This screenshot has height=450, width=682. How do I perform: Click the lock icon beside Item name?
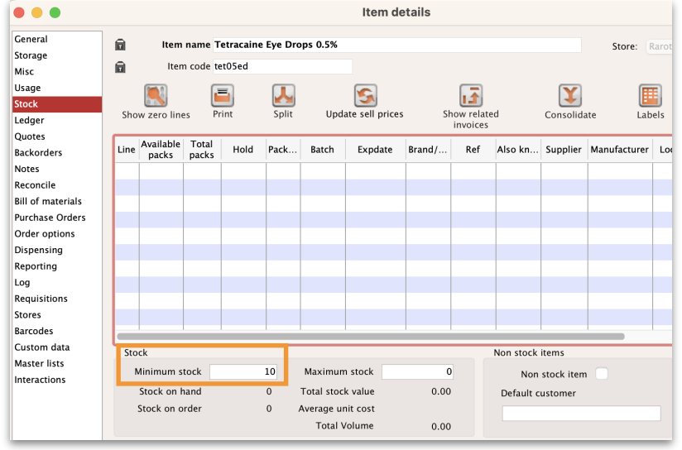click(120, 45)
